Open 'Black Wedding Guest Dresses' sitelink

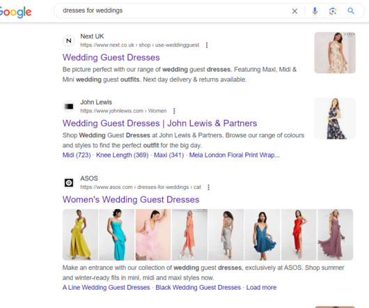pyautogui.click(x=198, y=288)
